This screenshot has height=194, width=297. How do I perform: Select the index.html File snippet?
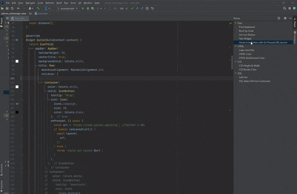point(247,50)
